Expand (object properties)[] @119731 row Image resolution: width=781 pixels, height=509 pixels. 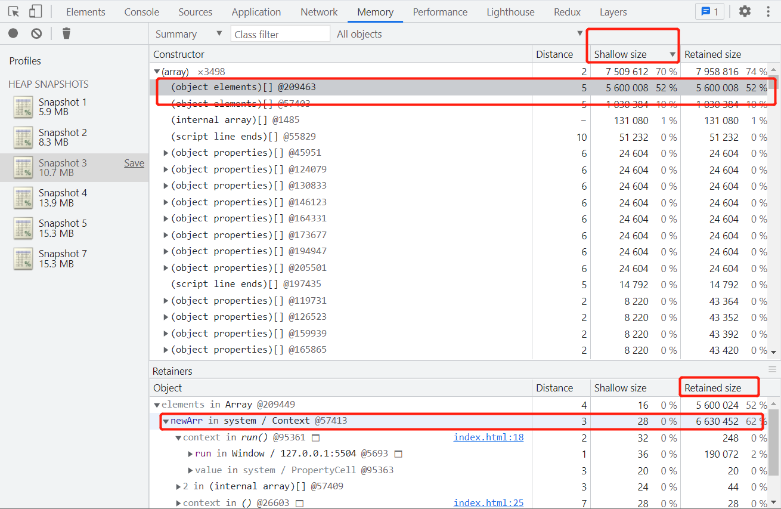tap(166, 301)
